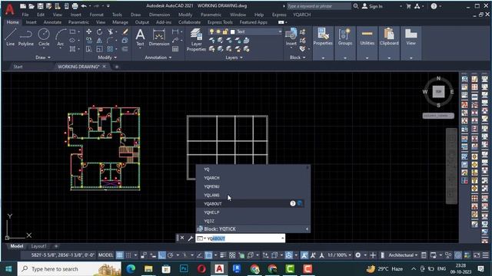Viewport: 492px width, 276px height.
Task: Click the Save icon in quick access
Action: click(40, 6)
